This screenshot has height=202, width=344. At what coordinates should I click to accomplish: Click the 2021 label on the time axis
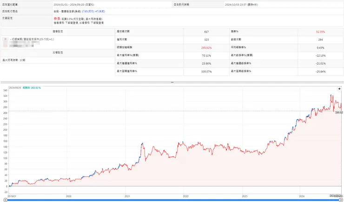pos(127,196)
